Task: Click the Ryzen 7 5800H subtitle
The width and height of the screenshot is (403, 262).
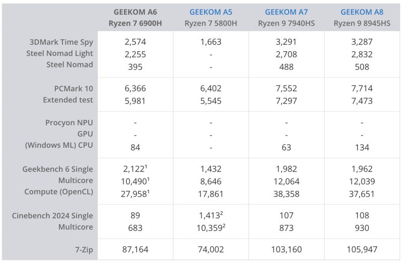Action: pos(211,23)
